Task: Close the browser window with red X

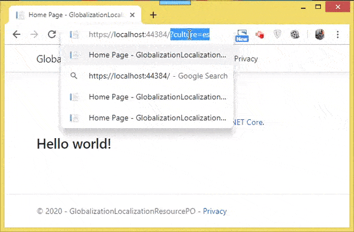Action: point(337,7)
